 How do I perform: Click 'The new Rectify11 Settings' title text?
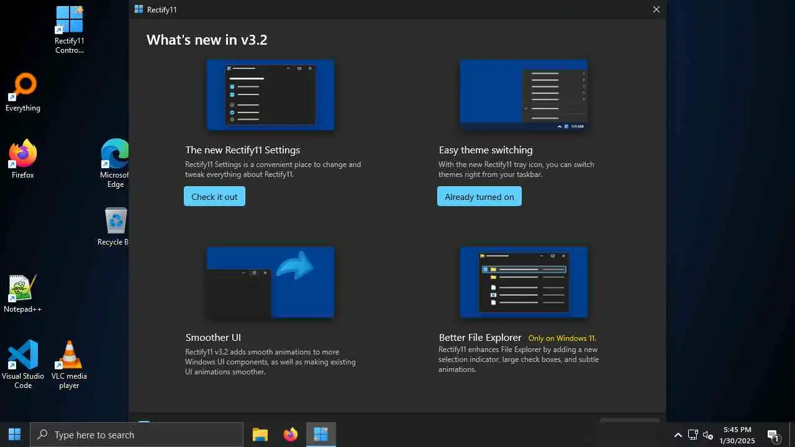click(x=242, y=150)
